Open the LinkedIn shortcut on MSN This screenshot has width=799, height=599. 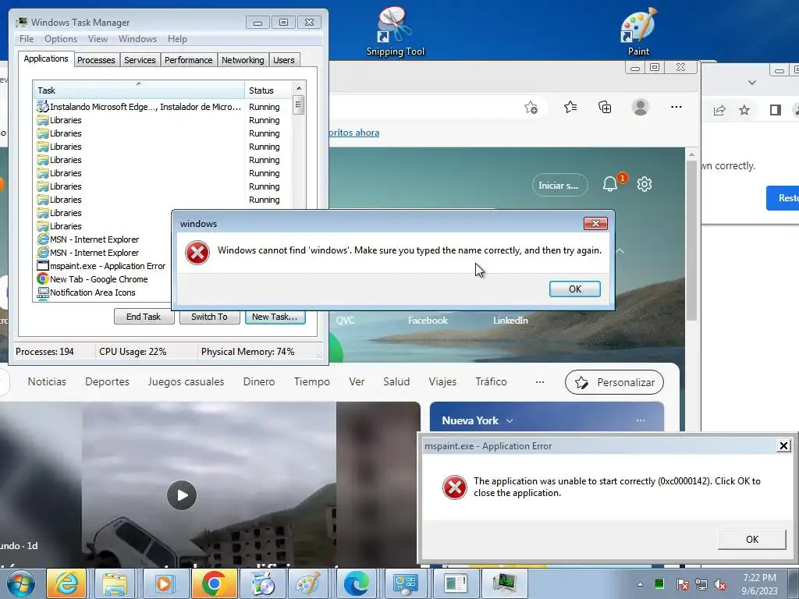[x=510, y=321]
